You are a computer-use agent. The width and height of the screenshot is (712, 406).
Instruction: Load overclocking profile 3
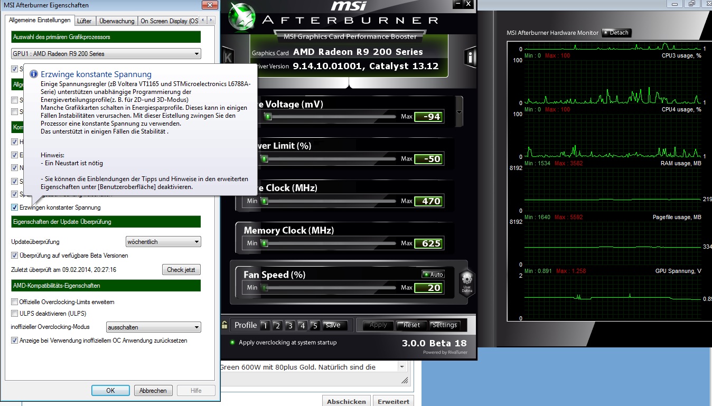pos(289,325)
